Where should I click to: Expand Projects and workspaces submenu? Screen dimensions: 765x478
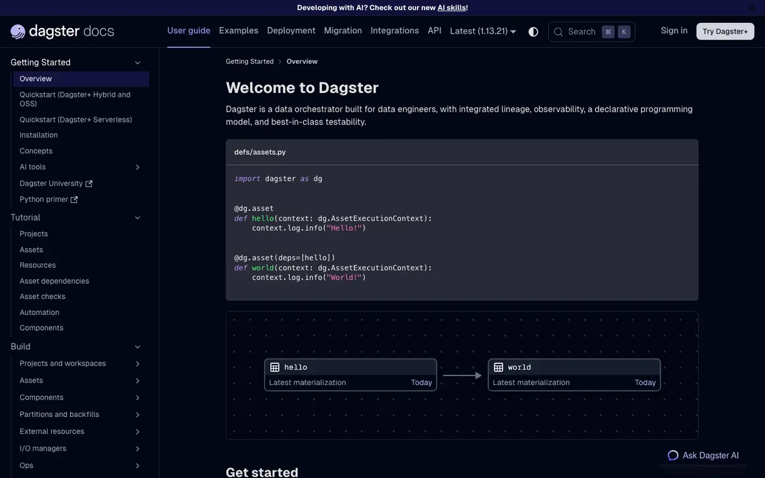(x=138, y=363)
